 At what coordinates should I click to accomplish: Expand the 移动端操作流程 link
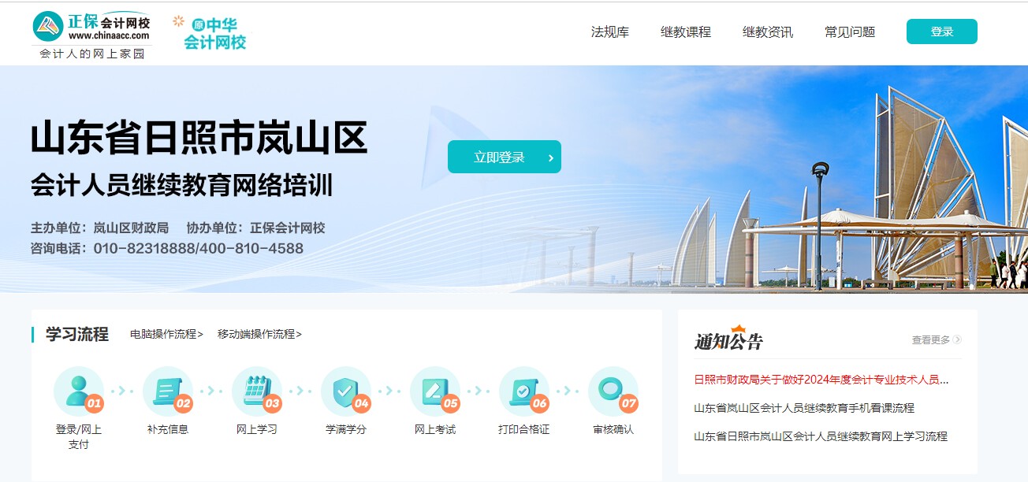[259, 334]
